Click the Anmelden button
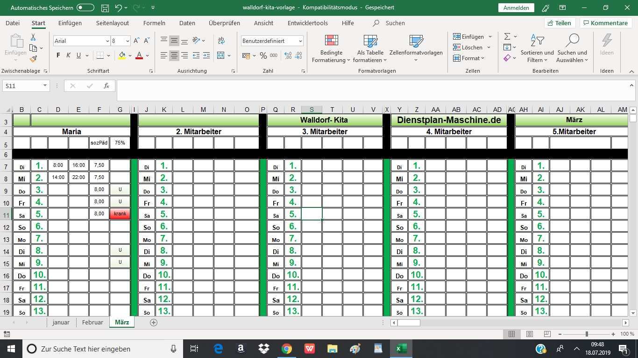638x358 pixels. click(516, 8)
